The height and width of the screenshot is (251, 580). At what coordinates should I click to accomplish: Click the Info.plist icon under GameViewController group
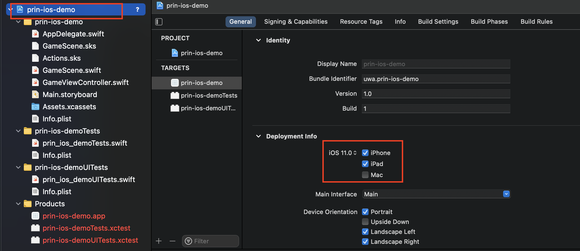click(35, 119)
